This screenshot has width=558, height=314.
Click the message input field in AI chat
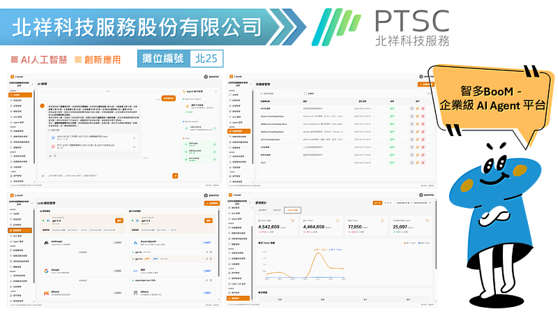coord(110,176)
